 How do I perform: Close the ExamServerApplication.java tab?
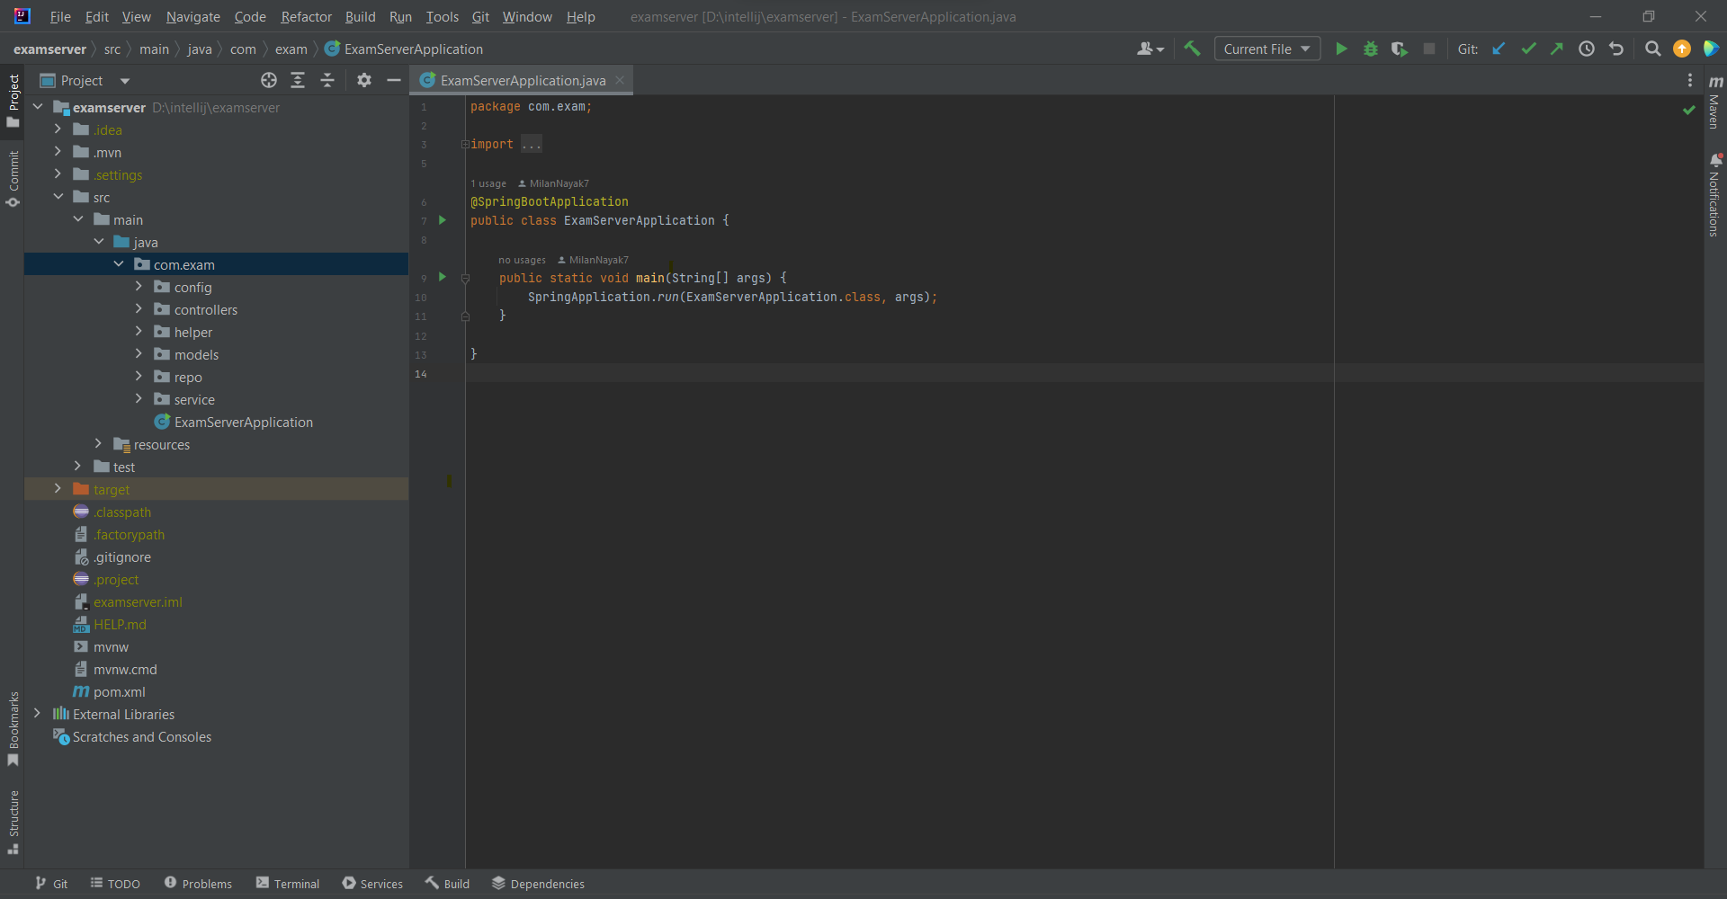click(620, 80)
